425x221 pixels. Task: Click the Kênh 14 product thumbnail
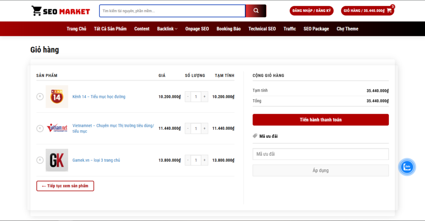(x=57, y=97)
